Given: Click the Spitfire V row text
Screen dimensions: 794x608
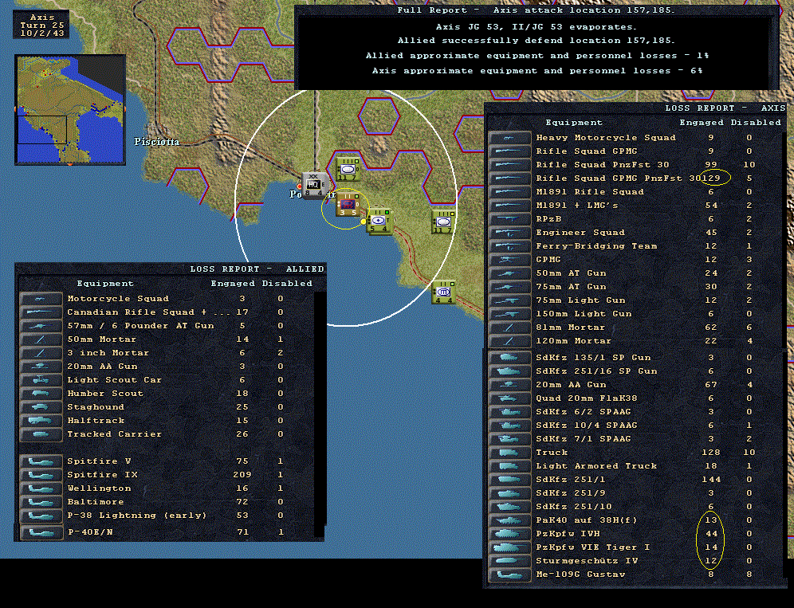Looking at the screenshot, I should point(99,461).
